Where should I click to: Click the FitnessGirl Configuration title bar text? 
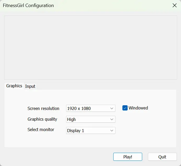pyautogui.click(x=28, y=5)
